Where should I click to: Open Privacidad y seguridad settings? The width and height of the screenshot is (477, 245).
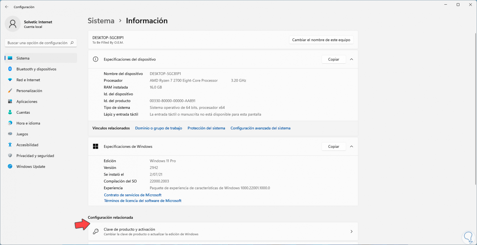coord(35,156)
